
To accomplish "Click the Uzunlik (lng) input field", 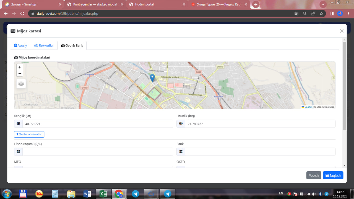I will (x=260, y=124).
